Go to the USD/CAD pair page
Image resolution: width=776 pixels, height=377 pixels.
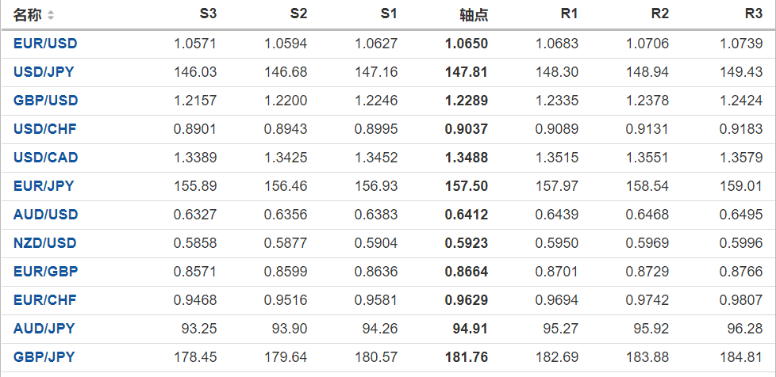[45, 158]
